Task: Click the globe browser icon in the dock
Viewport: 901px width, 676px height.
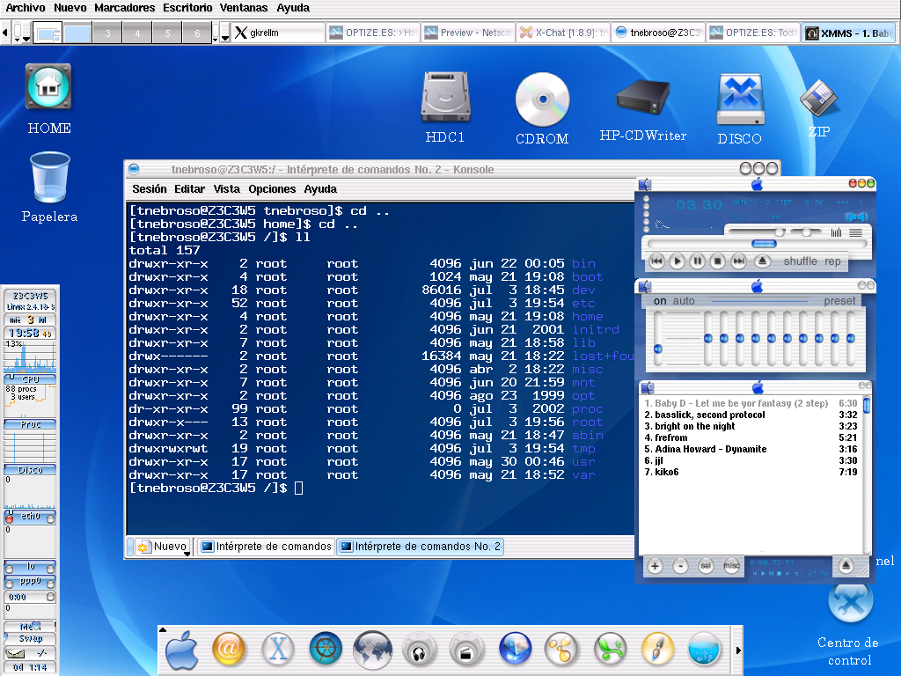Action: [372, 649]
